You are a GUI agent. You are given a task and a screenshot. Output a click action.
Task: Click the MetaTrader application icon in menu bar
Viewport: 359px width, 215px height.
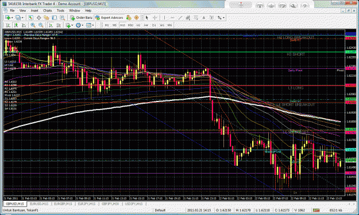pos(6,10)
